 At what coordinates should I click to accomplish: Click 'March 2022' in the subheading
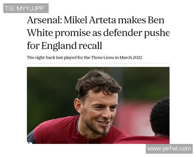[x=131, y=58]
